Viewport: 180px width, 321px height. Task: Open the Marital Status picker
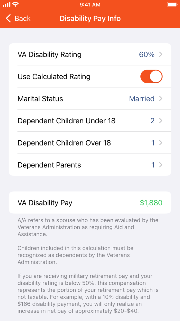click(90, 99)
